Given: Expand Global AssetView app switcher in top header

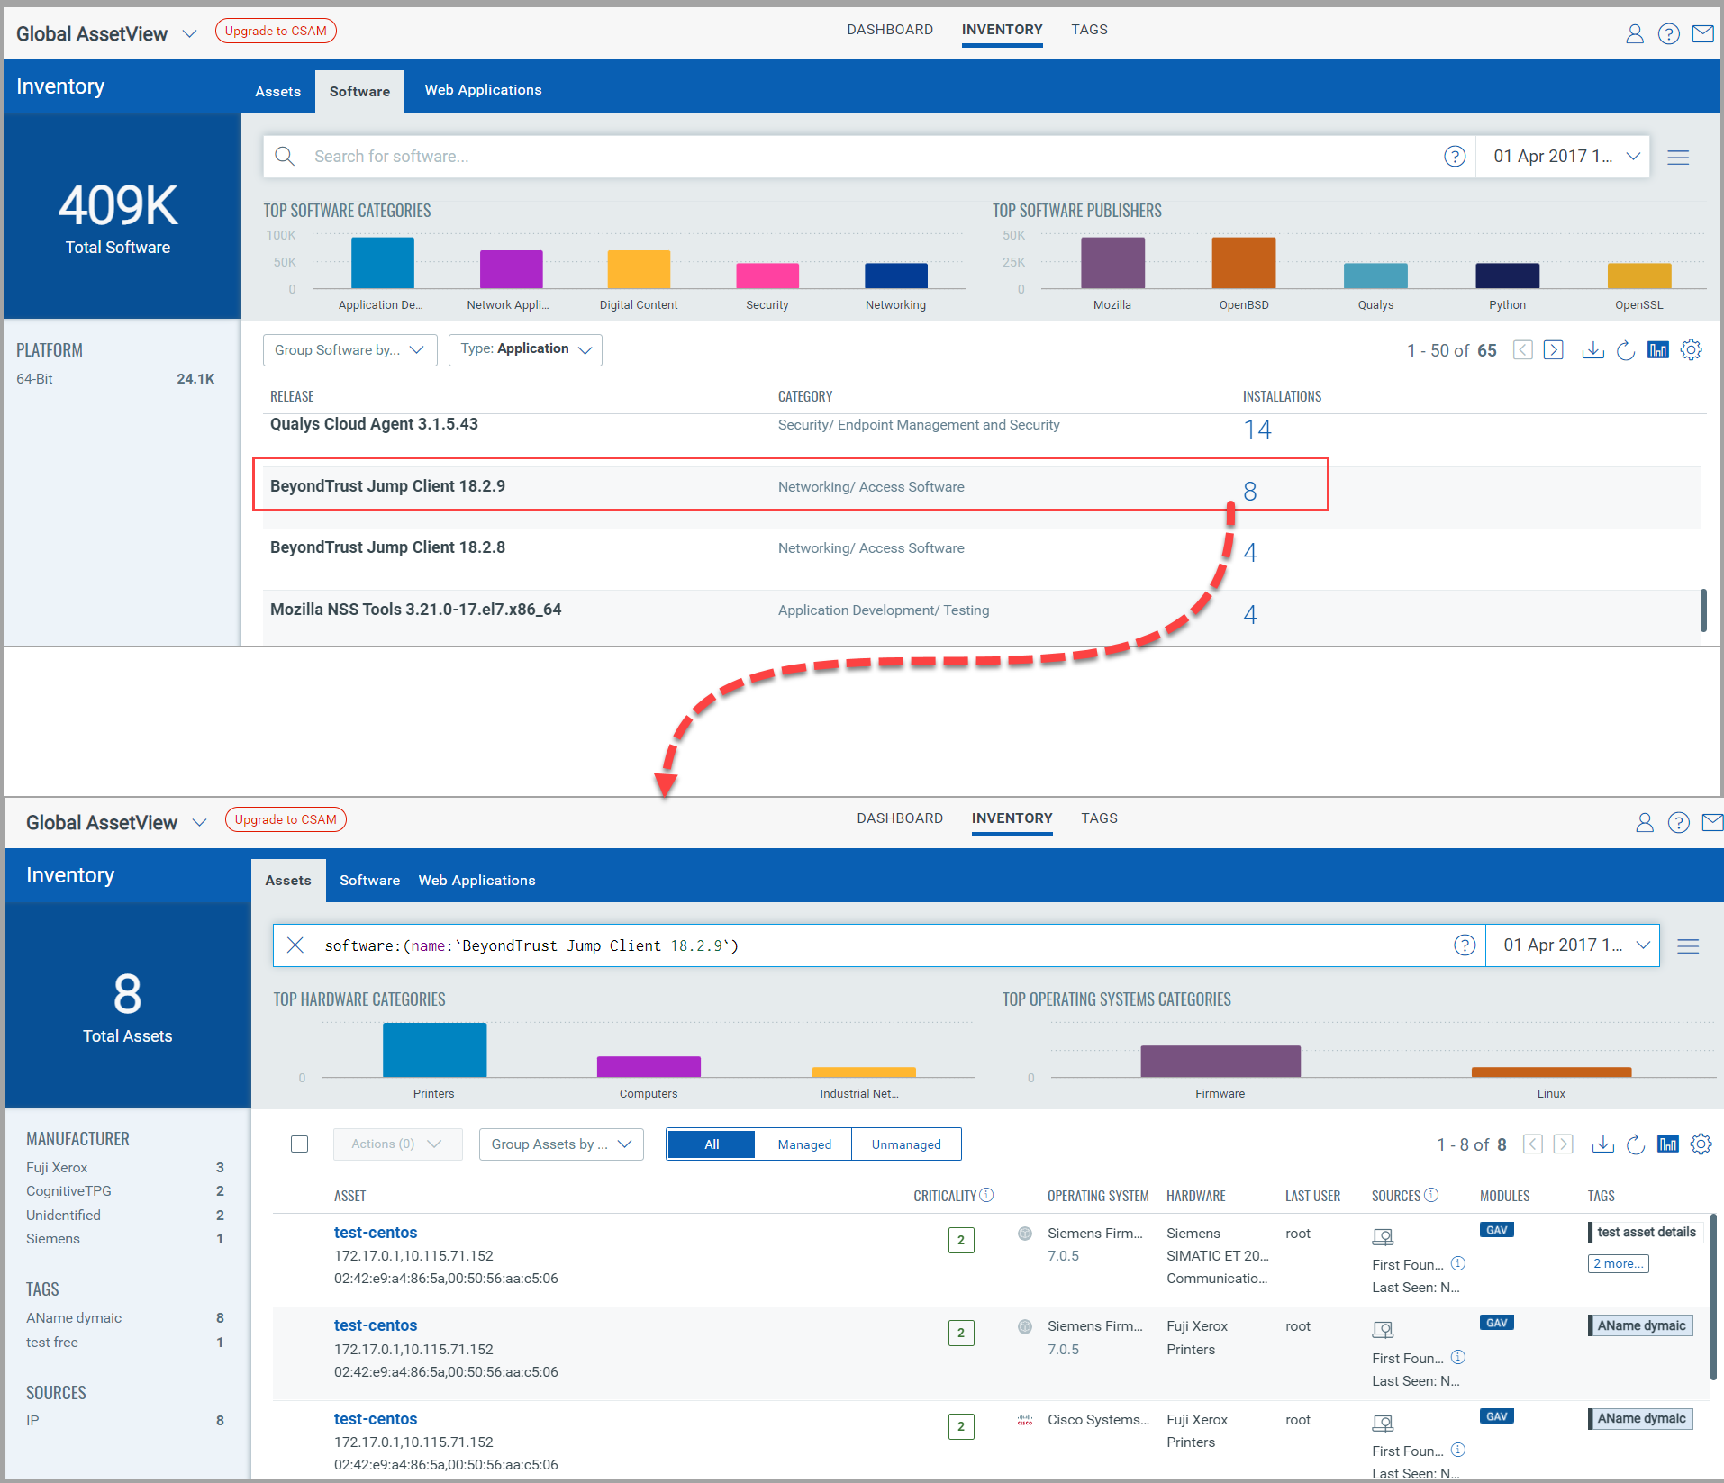Looking at the screenshot, I should (x=189, y=34).
